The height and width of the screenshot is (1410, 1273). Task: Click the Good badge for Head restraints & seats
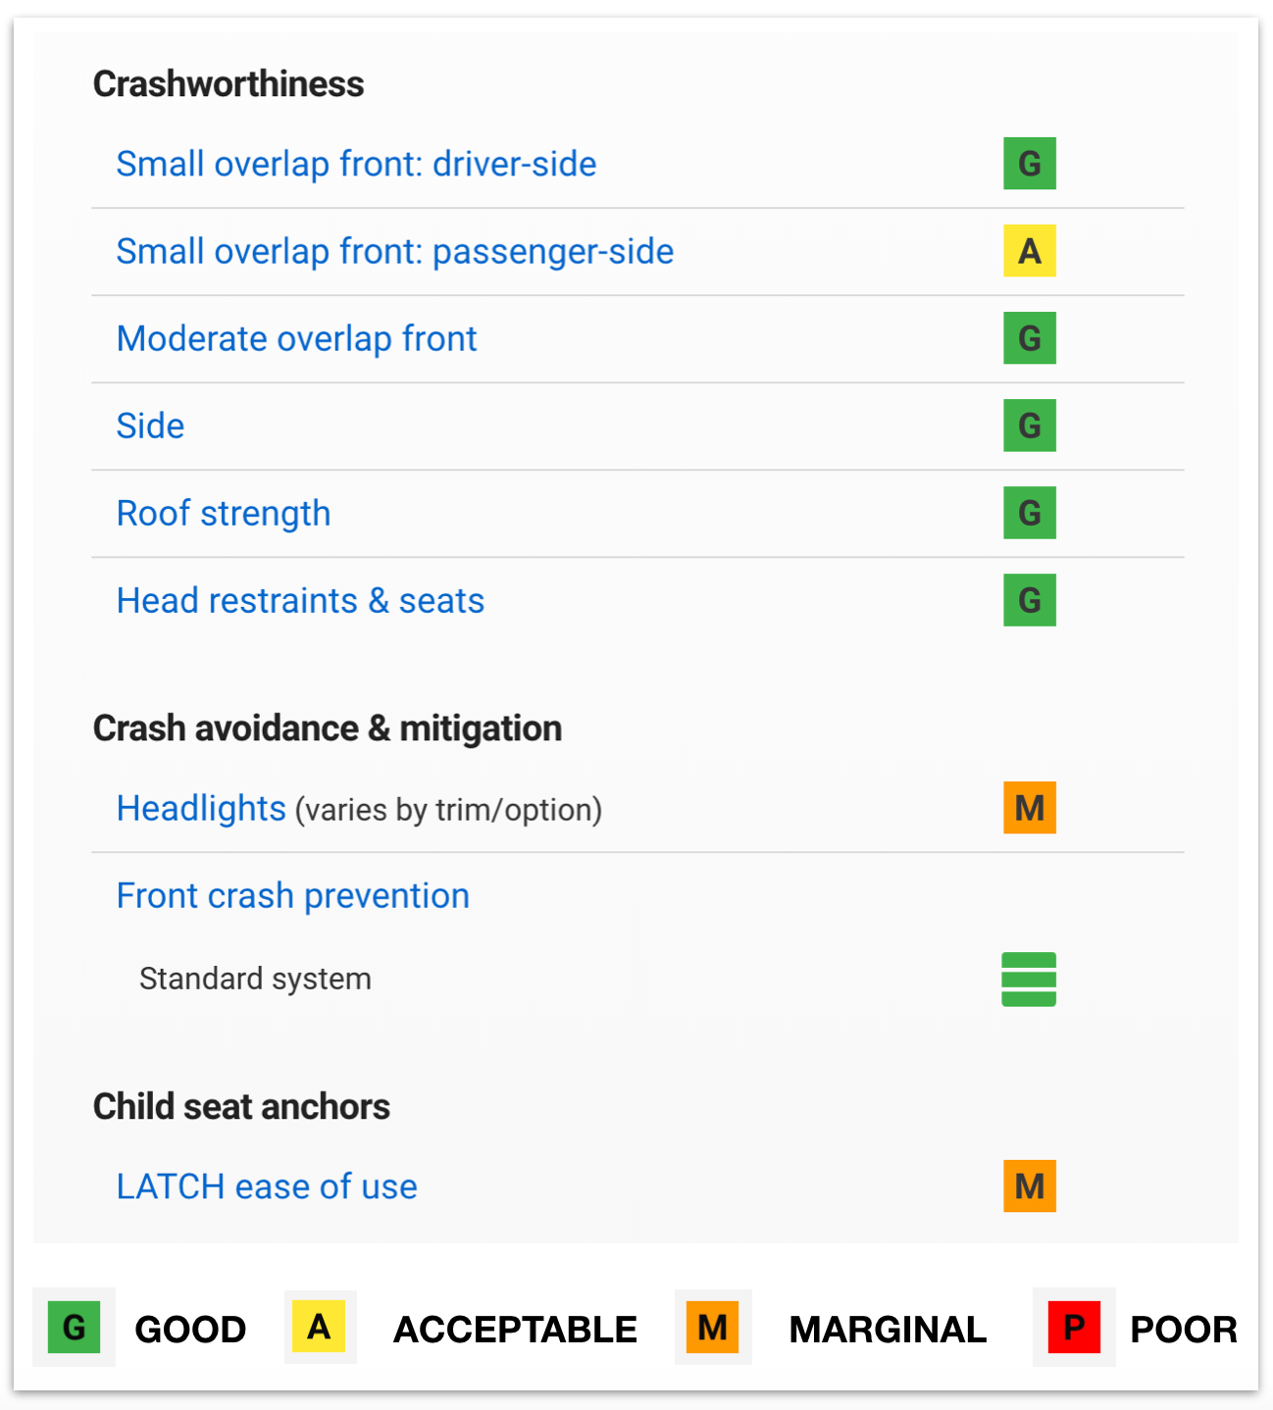point(1029,600)
